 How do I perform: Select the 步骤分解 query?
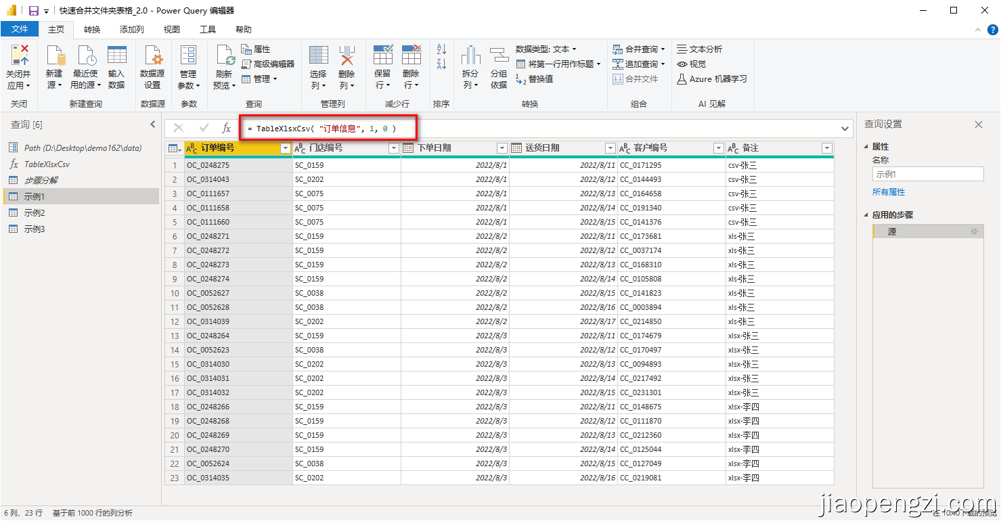(80, 180)
